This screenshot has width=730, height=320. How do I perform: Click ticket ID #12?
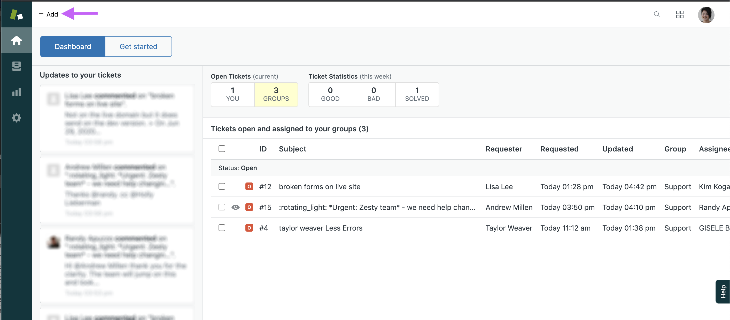(x=265, y=187)
